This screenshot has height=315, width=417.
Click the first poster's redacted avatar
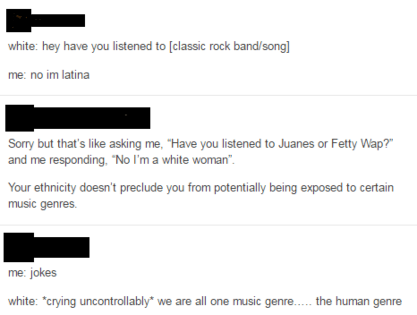click(18, 20)
